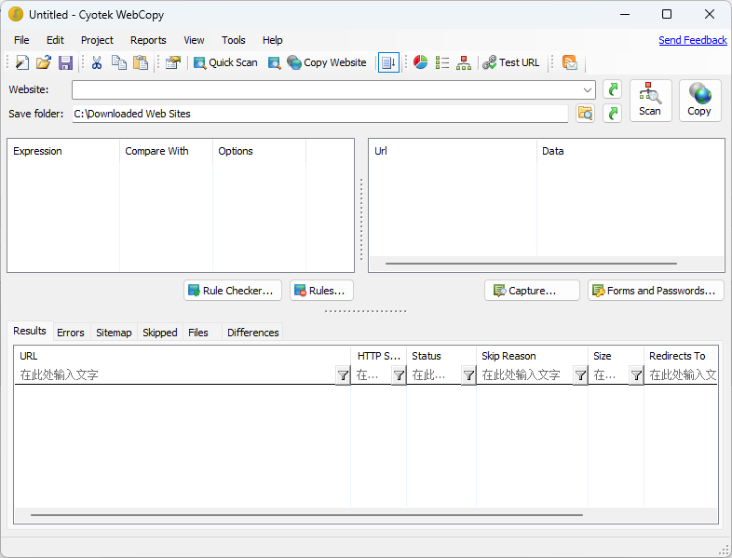Image resolution: width=732 pixels, height=558 pixels.
Task: Click Copy Website in the toolbar
Action: tap(327, 62)
